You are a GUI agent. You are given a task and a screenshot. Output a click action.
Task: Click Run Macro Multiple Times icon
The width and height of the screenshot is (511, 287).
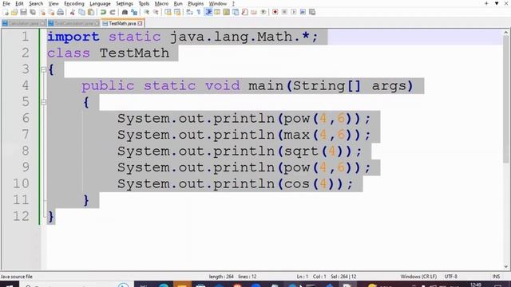303,12
